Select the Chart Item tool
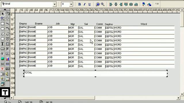The image size is (184, 103). (x=7, y=59)
